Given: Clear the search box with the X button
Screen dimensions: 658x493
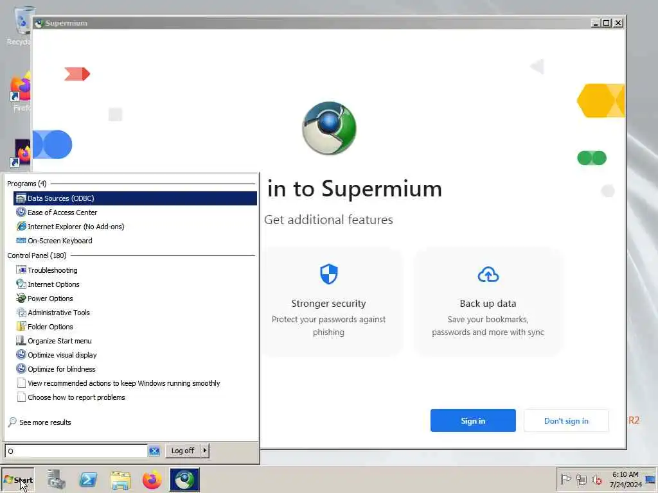Looking at the screenshot, I should click(x=154, y=451).
